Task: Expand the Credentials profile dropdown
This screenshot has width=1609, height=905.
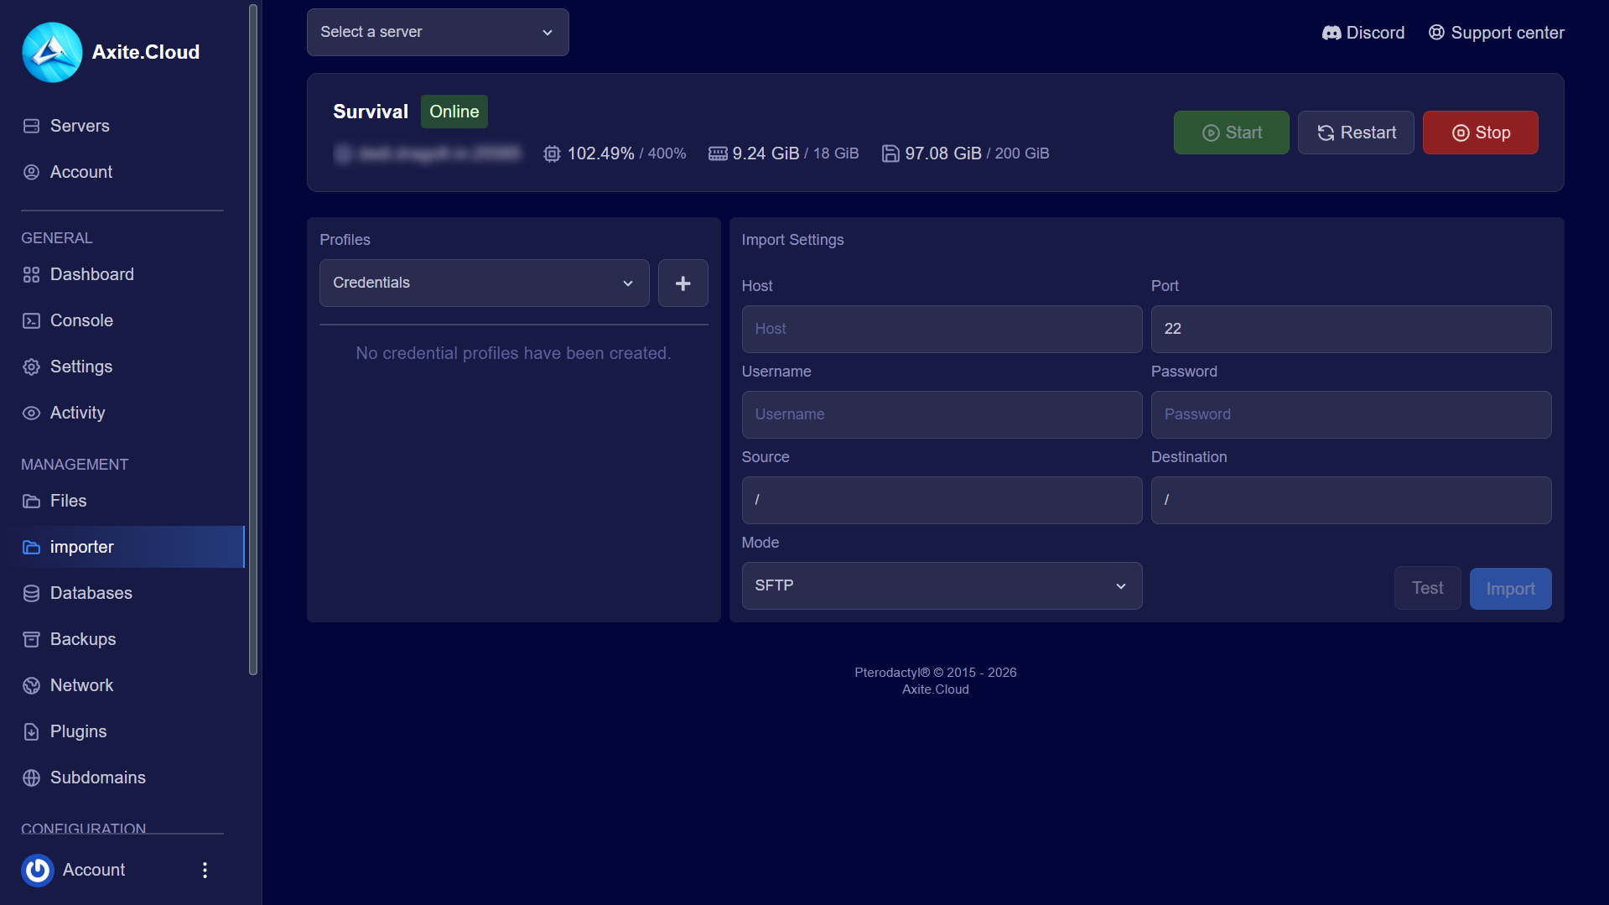Action: click(x=484, y=283)
